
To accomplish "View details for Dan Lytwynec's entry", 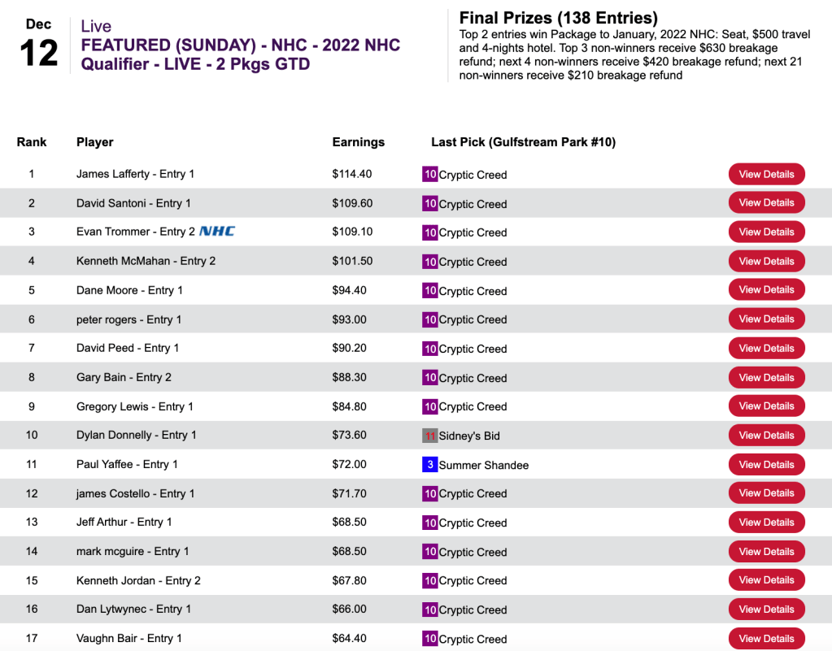I will point(766,610).
